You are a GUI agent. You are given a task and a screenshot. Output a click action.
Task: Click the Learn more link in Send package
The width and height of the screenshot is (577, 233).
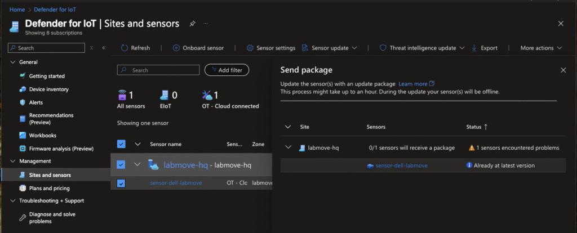[x=416, y=84]
